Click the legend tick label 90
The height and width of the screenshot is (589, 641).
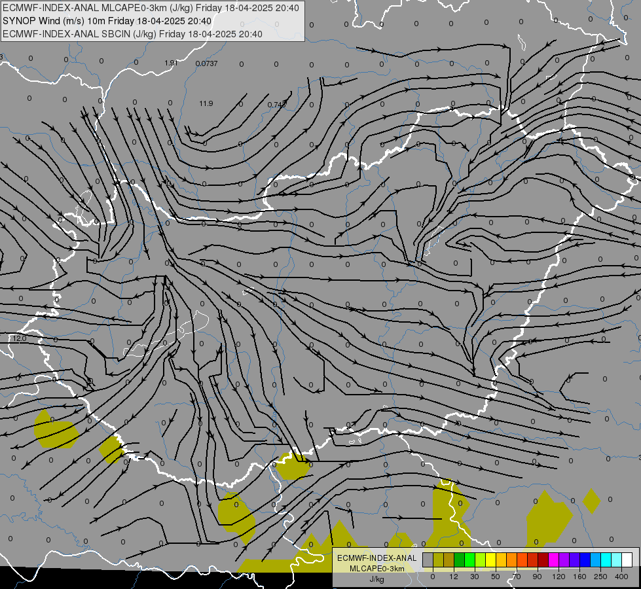(x=537, y=577)
